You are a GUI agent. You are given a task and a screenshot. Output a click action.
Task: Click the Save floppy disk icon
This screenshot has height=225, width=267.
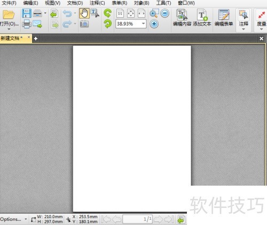[x=27, y=13]
